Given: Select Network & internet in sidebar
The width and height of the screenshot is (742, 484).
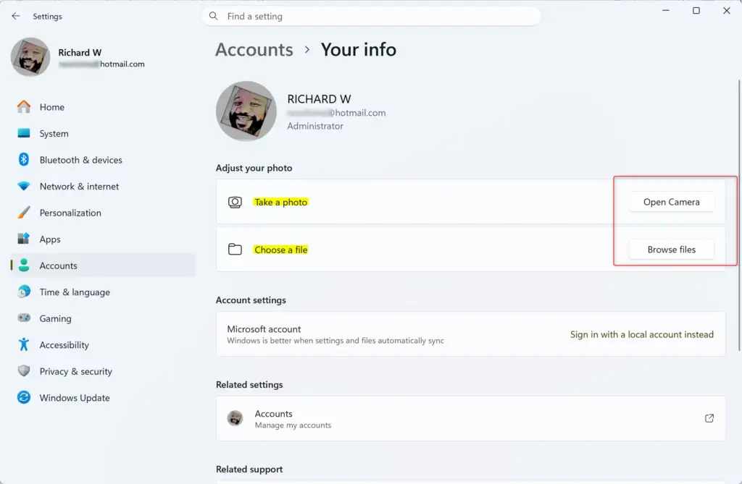Looking at the screenshot, I should point(103,186).
